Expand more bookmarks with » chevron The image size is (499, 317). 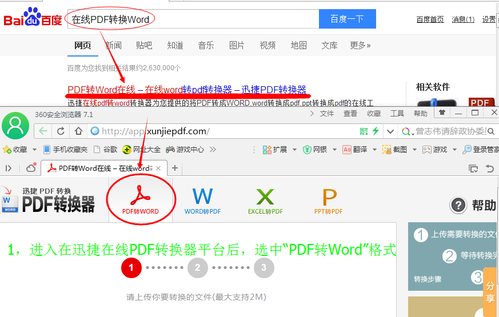coord(213,150)
